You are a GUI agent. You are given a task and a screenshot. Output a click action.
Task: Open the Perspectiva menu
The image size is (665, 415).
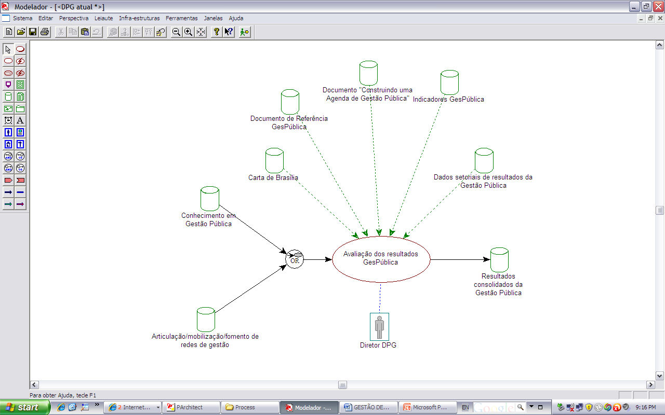coord(74,18)
